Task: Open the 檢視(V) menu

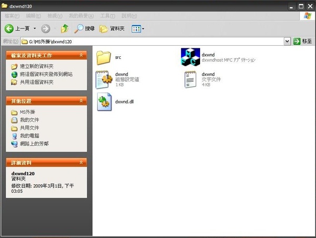Action: pyautogui.click(x=55, y=16)
